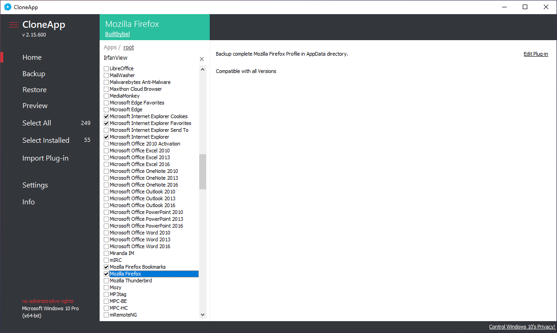Uncheck Microsoft Internet Explorer Cookies

click(x=106, y=116)
